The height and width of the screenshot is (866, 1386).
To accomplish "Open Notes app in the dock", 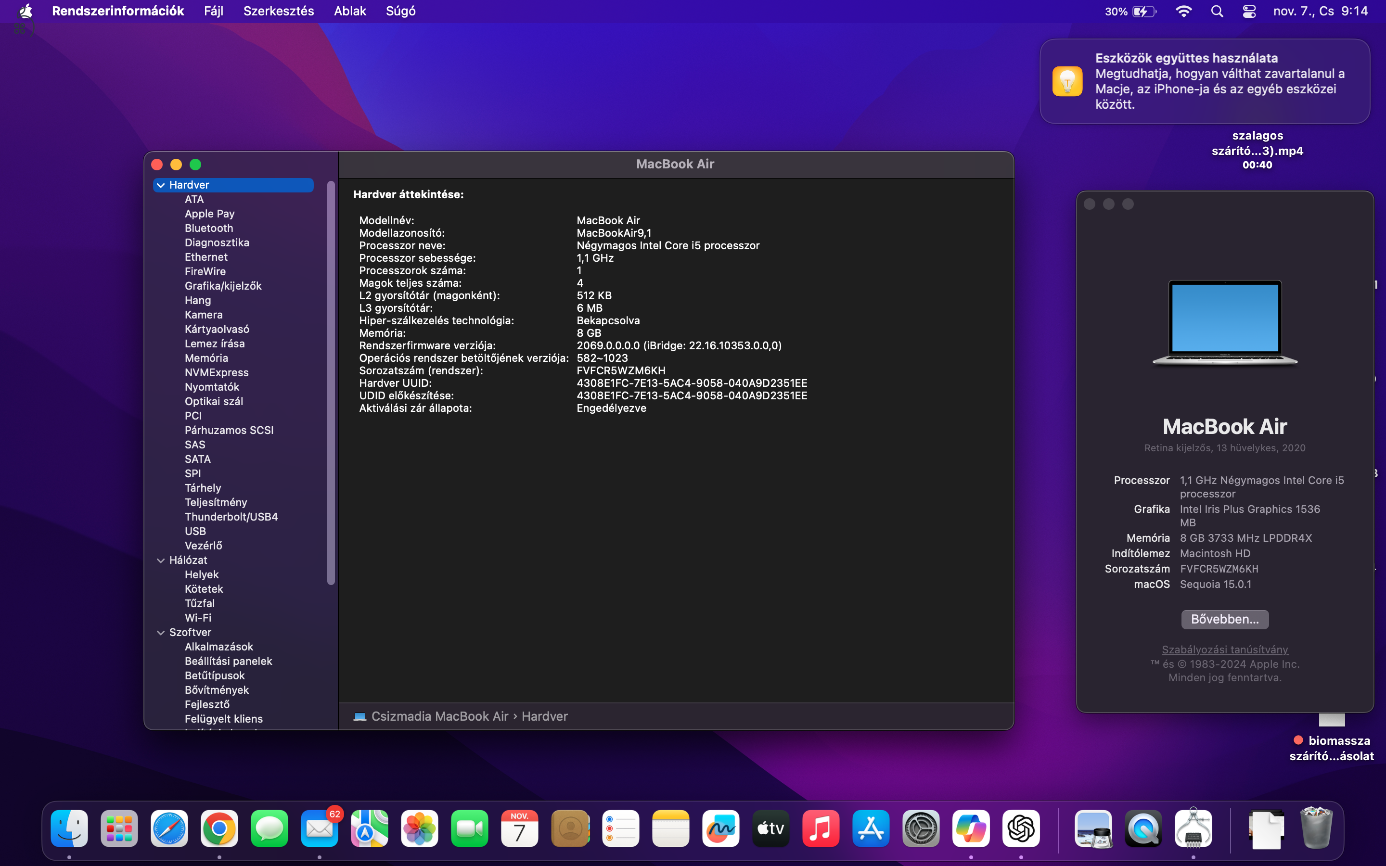I will (670, 828).
